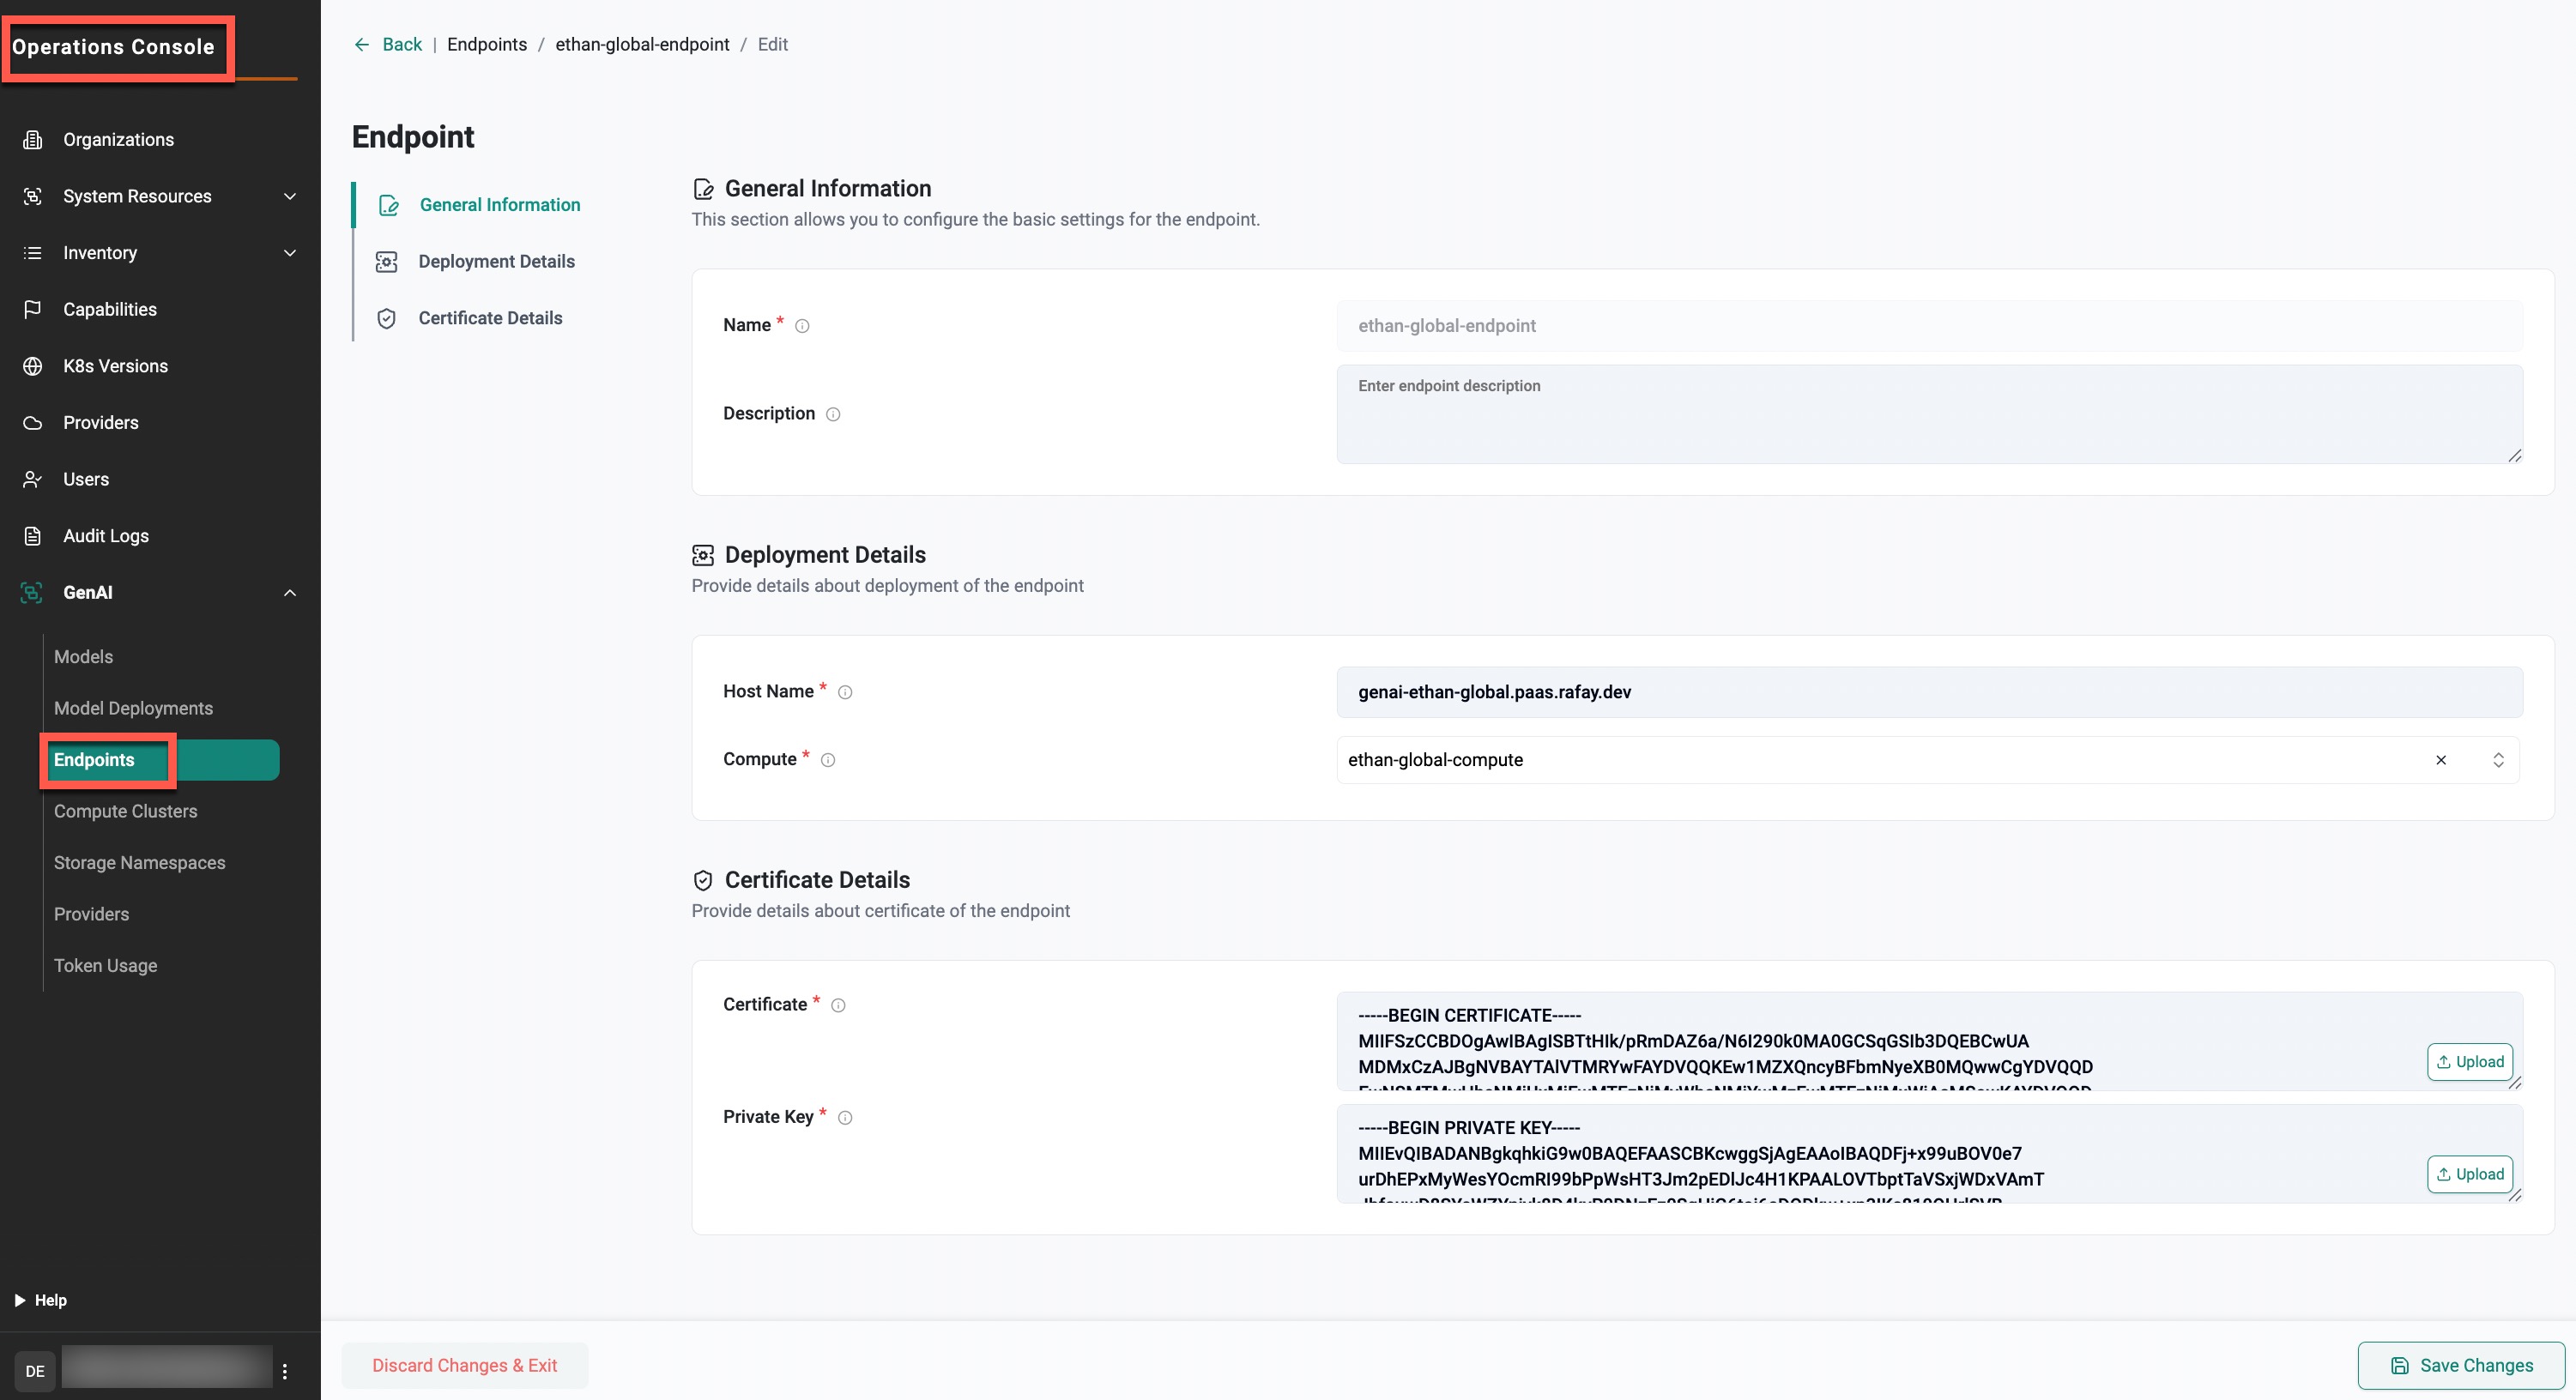Jump to Deployment Details section tab
Image resolution: width=2576 pixels, height=1400 pixels.
click(496, 262)
